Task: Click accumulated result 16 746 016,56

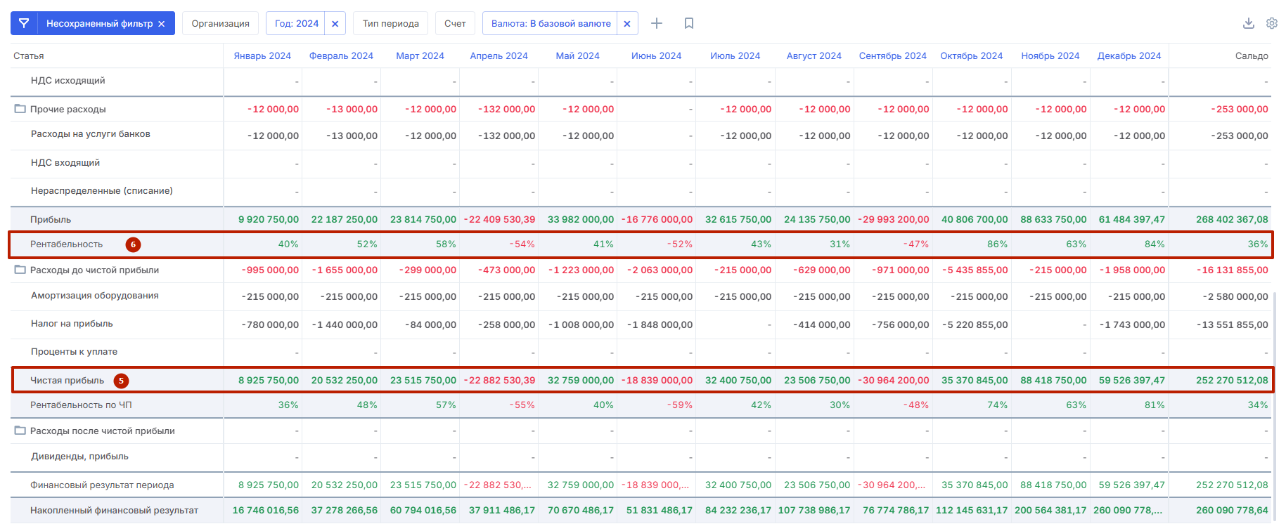Action: [x=266, y=511]
